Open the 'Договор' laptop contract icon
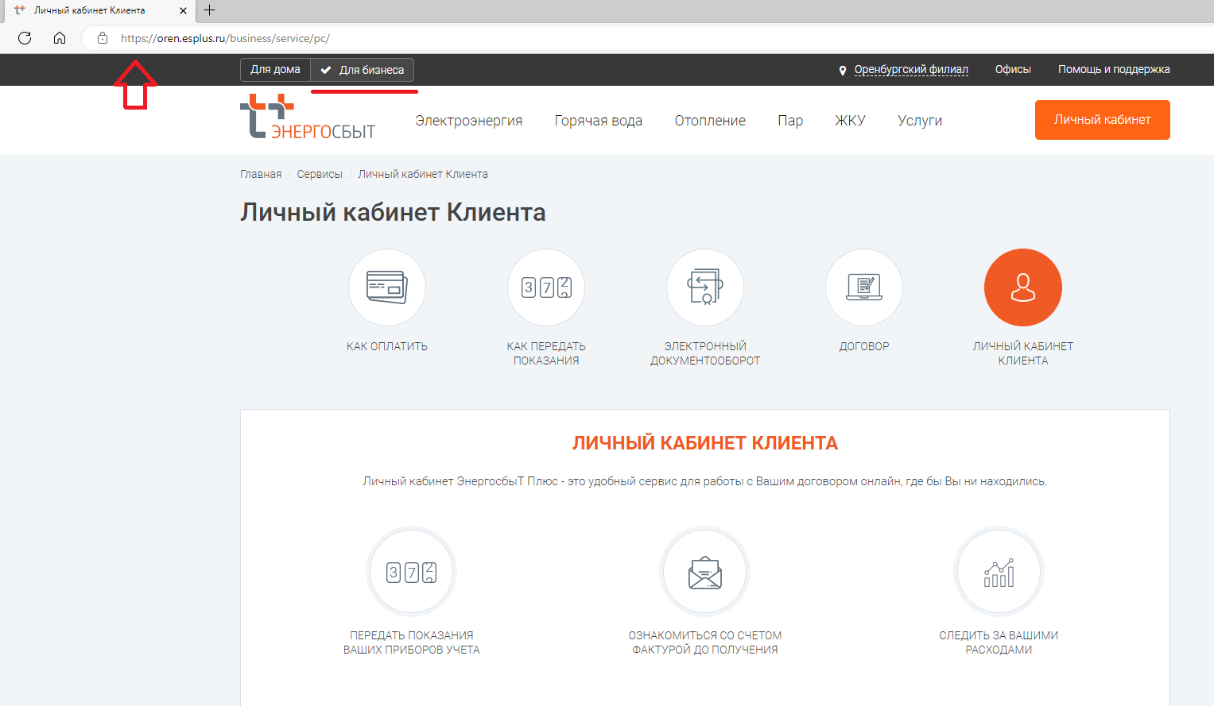Viewport: 1214px width, 706px height. coord(864,287)
